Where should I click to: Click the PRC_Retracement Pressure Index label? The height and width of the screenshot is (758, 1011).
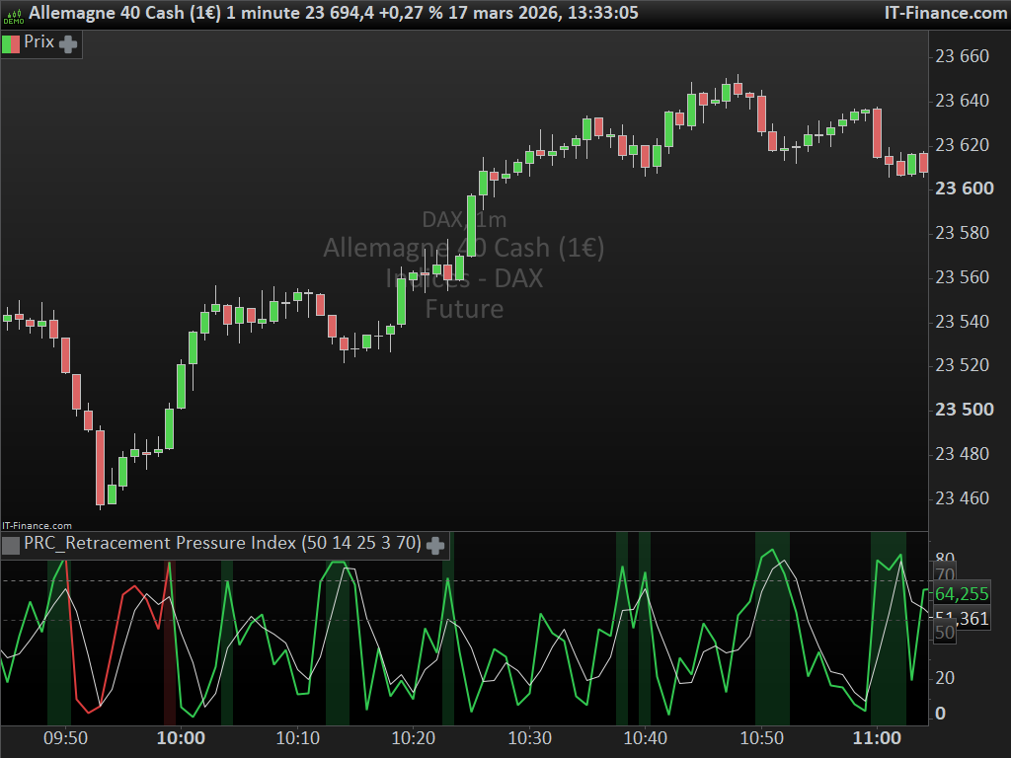tap(222, 543)
